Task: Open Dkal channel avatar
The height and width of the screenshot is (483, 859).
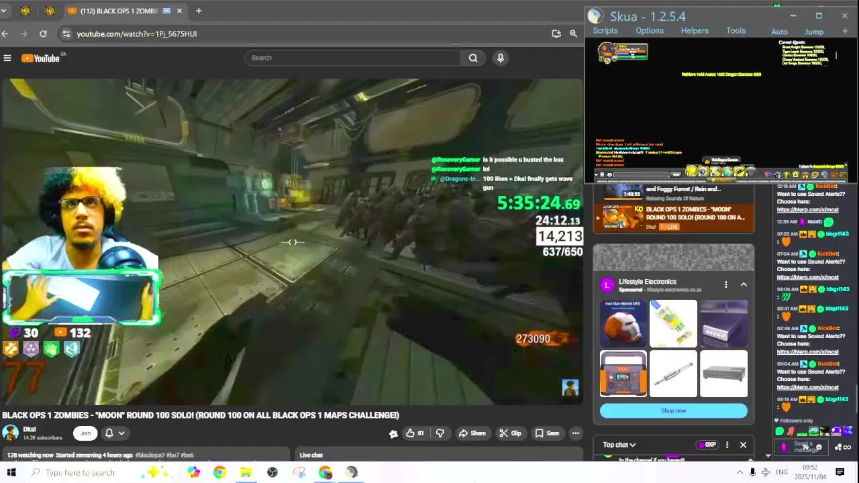Action: 10,433
